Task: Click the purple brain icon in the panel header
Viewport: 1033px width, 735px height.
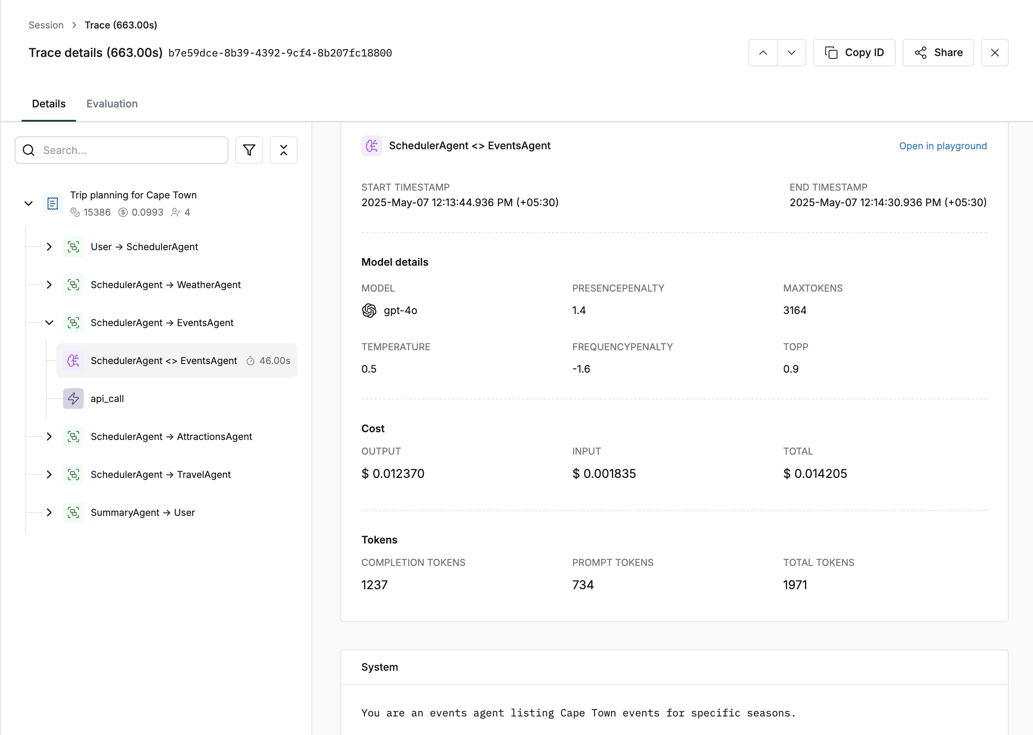Action: 371,146
